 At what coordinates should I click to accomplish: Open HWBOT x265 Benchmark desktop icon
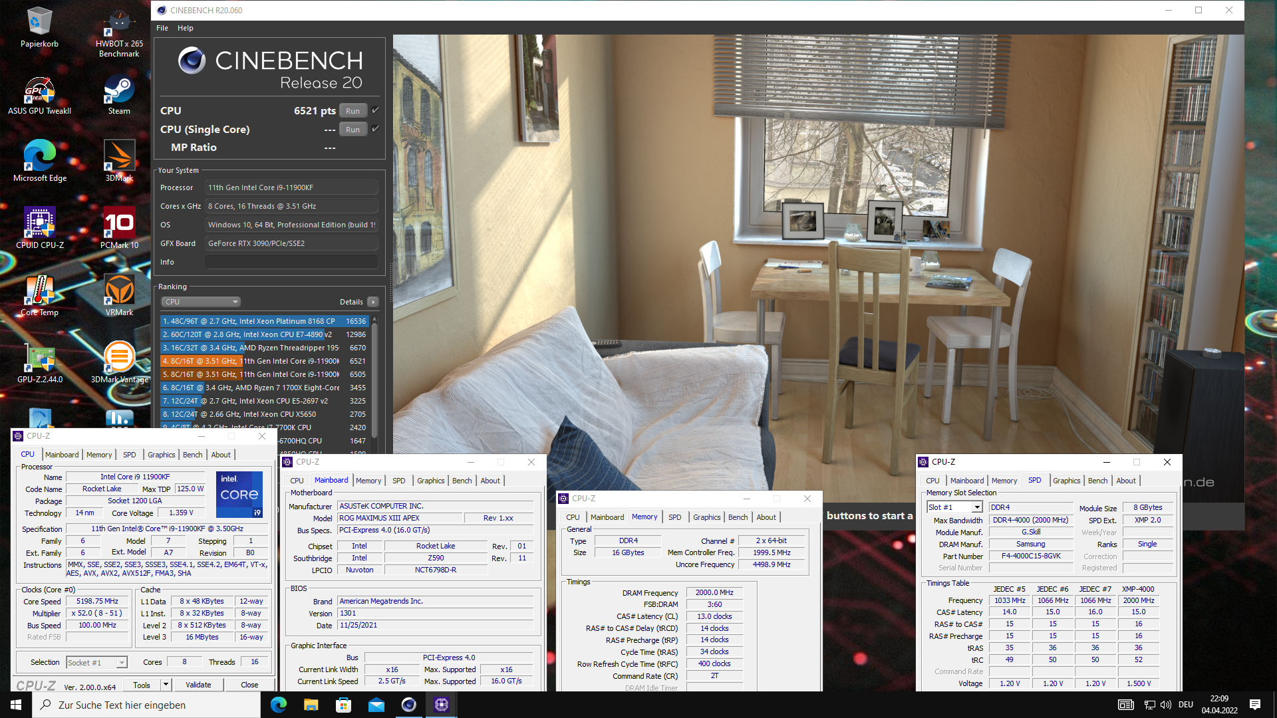tap(119, 32)
